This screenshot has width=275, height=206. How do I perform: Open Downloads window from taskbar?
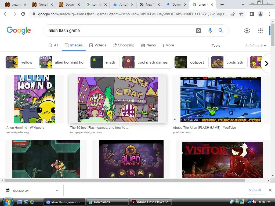(107, 202)
